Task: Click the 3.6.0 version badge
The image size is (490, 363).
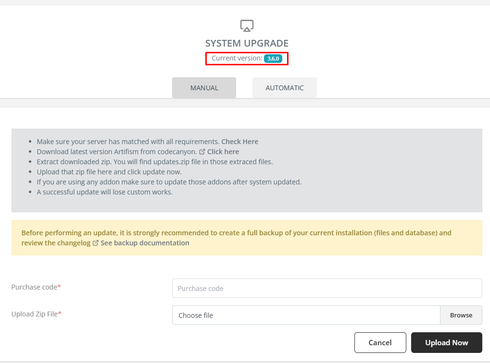Action: [x=273, y=59]
